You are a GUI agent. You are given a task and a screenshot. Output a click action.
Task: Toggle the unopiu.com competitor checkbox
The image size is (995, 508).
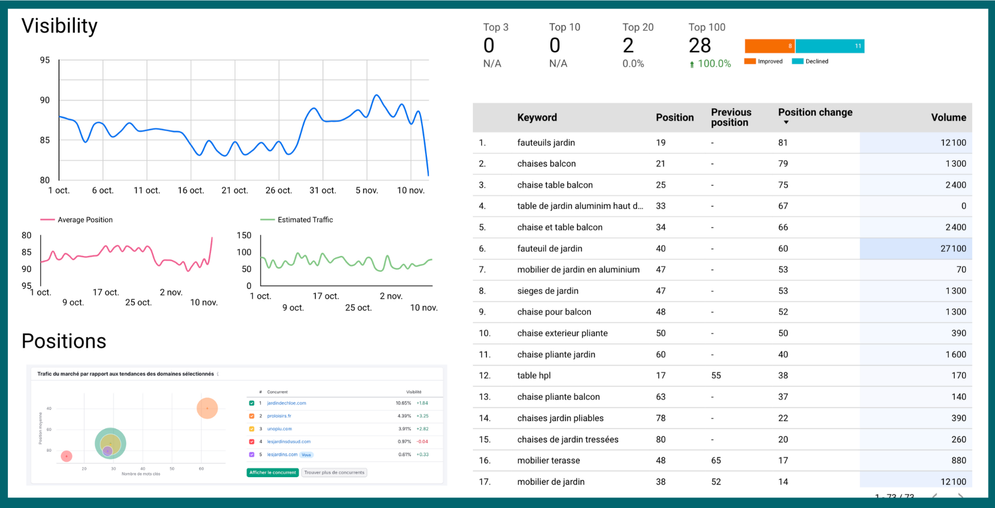point(251,428)
